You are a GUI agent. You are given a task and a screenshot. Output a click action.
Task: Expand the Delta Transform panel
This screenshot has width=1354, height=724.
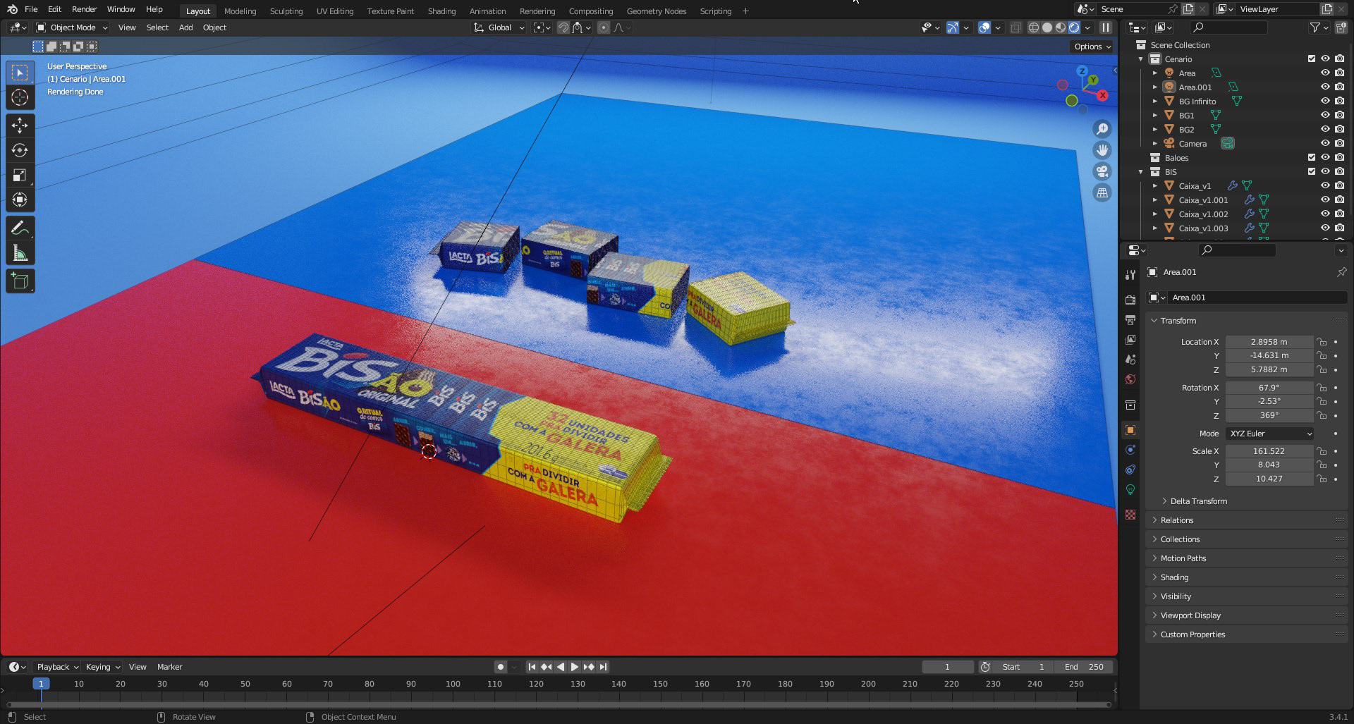(1198, 501)
